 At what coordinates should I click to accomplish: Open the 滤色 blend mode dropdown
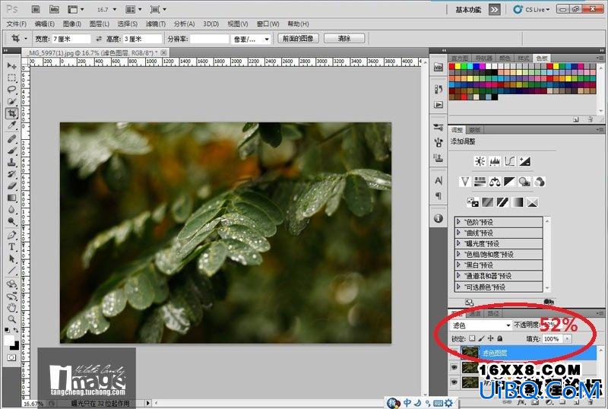[x=481, y=325]
